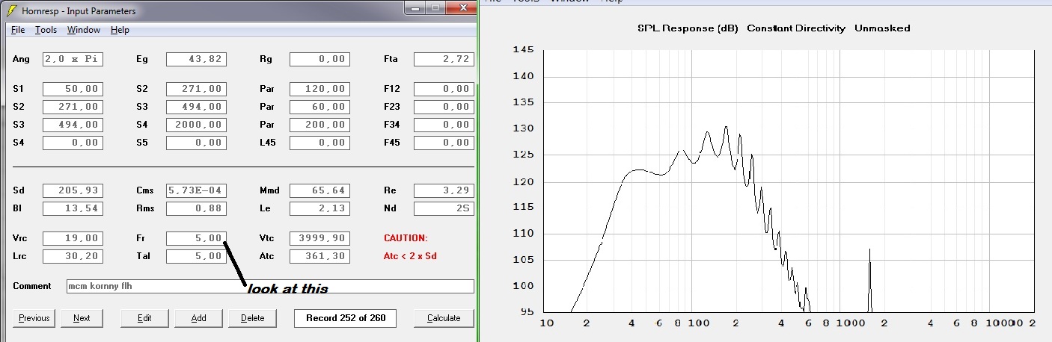
Task: Click the 'Constant Directivity' chart heading text
Action: click(796, 28)
